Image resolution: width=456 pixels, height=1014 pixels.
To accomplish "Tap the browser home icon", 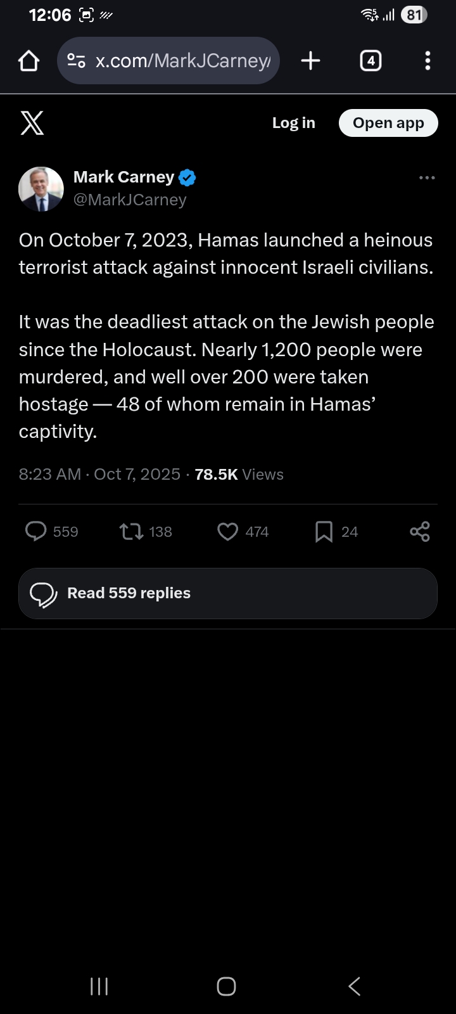I will pos(29,61).
